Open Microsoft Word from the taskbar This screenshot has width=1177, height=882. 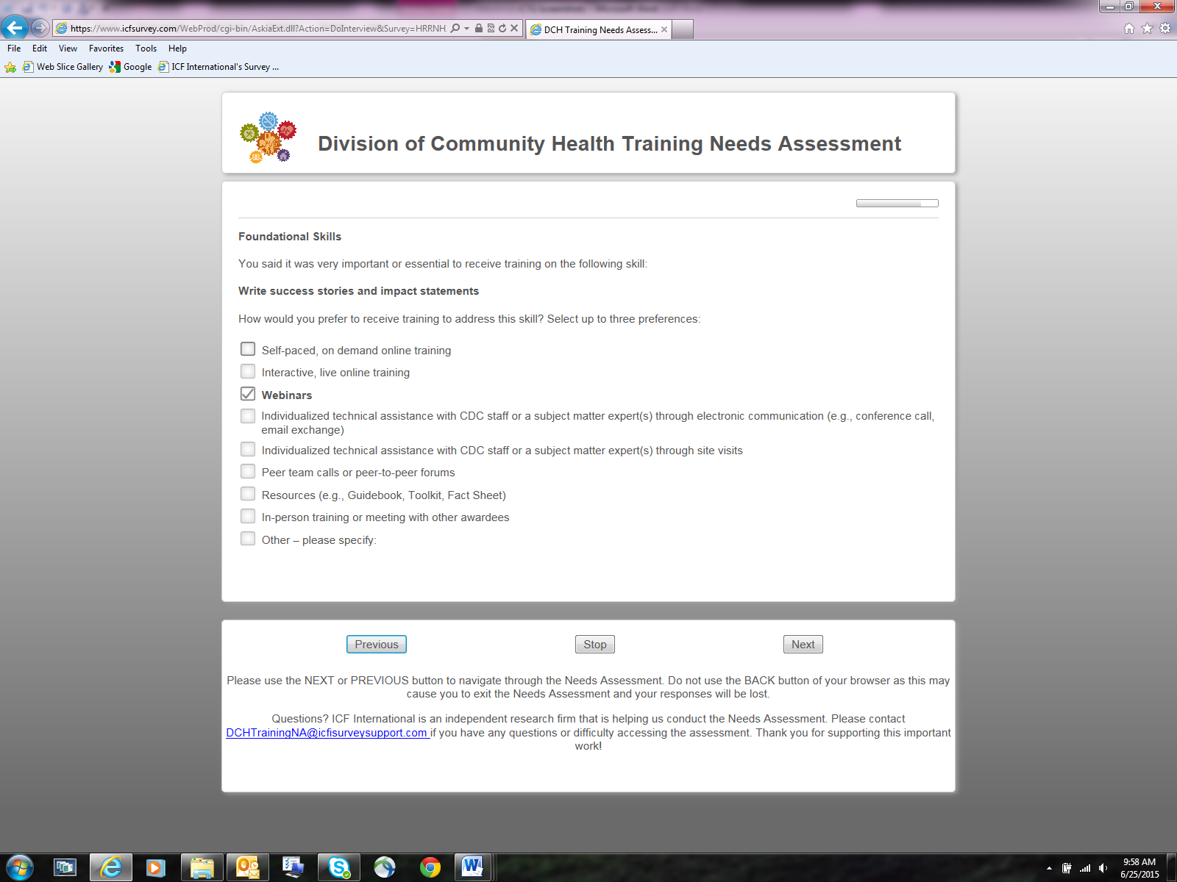click(472, 867)
